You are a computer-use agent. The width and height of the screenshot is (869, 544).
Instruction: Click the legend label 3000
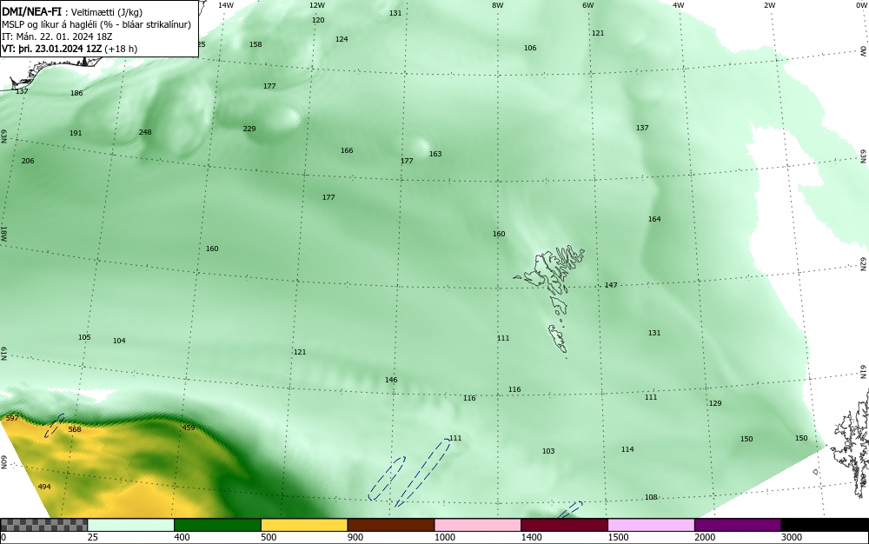click(x=792, y=537)
